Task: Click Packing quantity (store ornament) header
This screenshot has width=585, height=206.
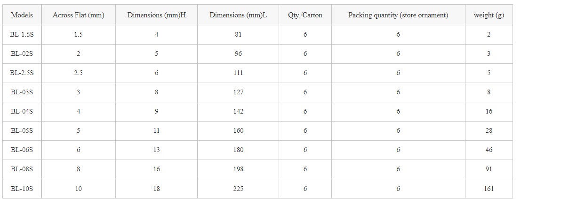Action: (x=398, y=15)
